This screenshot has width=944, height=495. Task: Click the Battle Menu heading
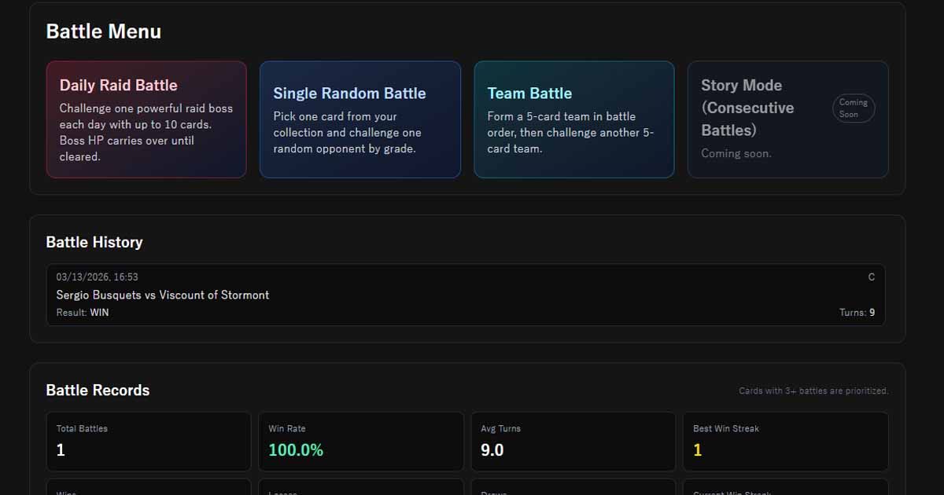(x=104, y=31)
